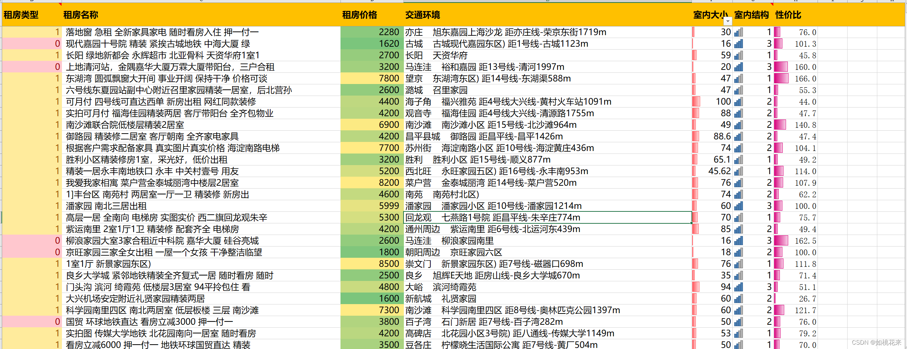Select the listing 东湖湾 圆弧飘窗大开间
Viewport: 907px width, 349px height.
tap(201, 79)
